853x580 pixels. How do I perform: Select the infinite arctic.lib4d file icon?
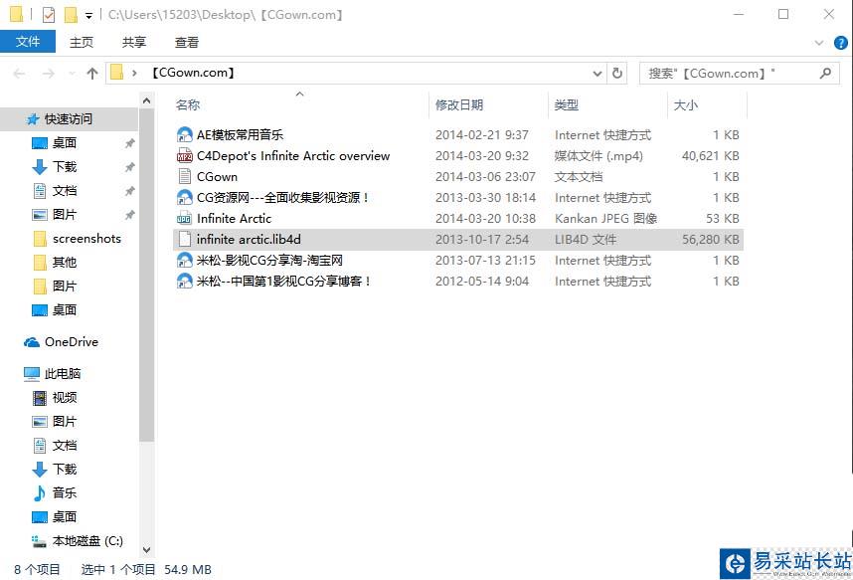point(185,239)
